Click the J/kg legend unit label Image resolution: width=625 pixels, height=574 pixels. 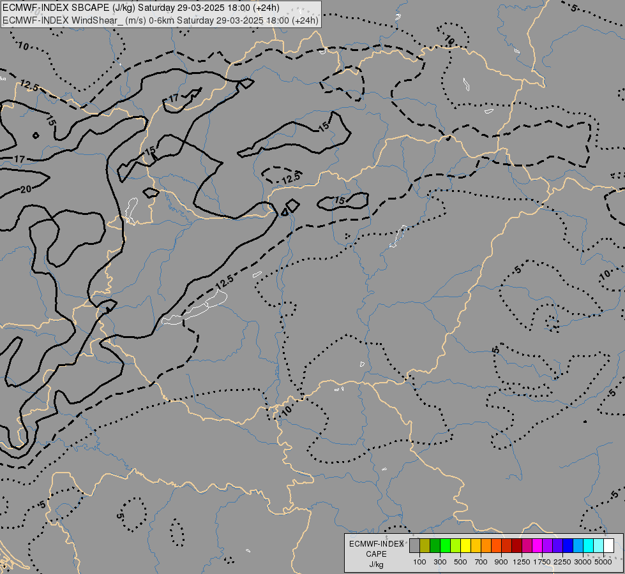(x=376, y=565)
